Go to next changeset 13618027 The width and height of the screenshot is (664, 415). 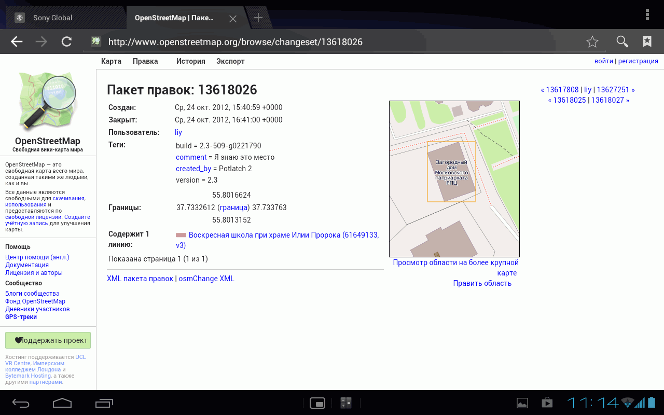(607, 100)
